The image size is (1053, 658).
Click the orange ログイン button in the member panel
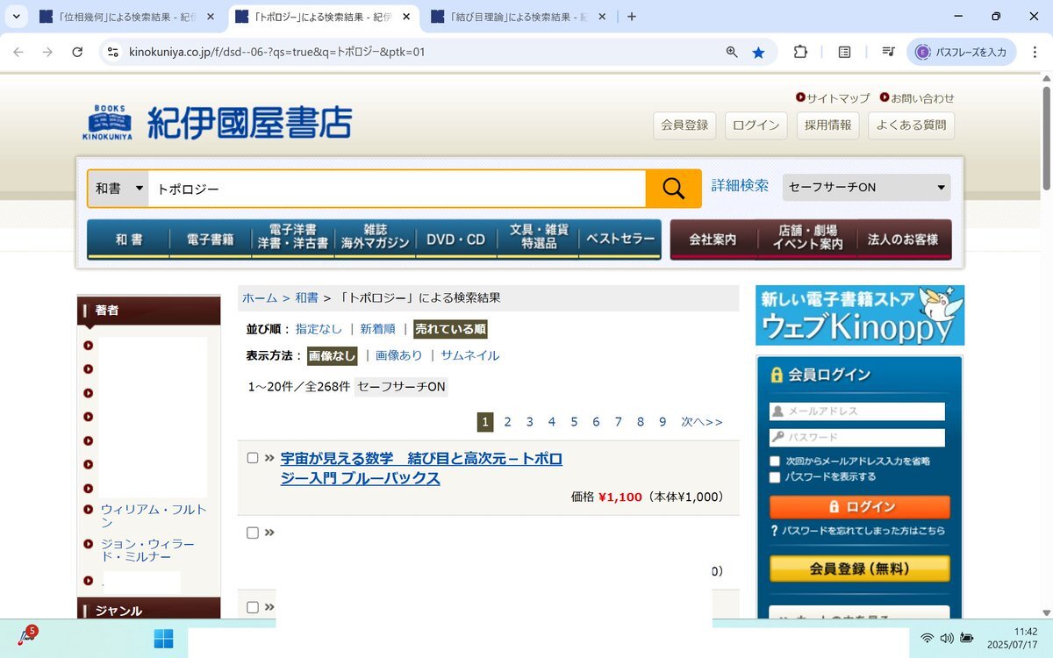tap(860, 507)
